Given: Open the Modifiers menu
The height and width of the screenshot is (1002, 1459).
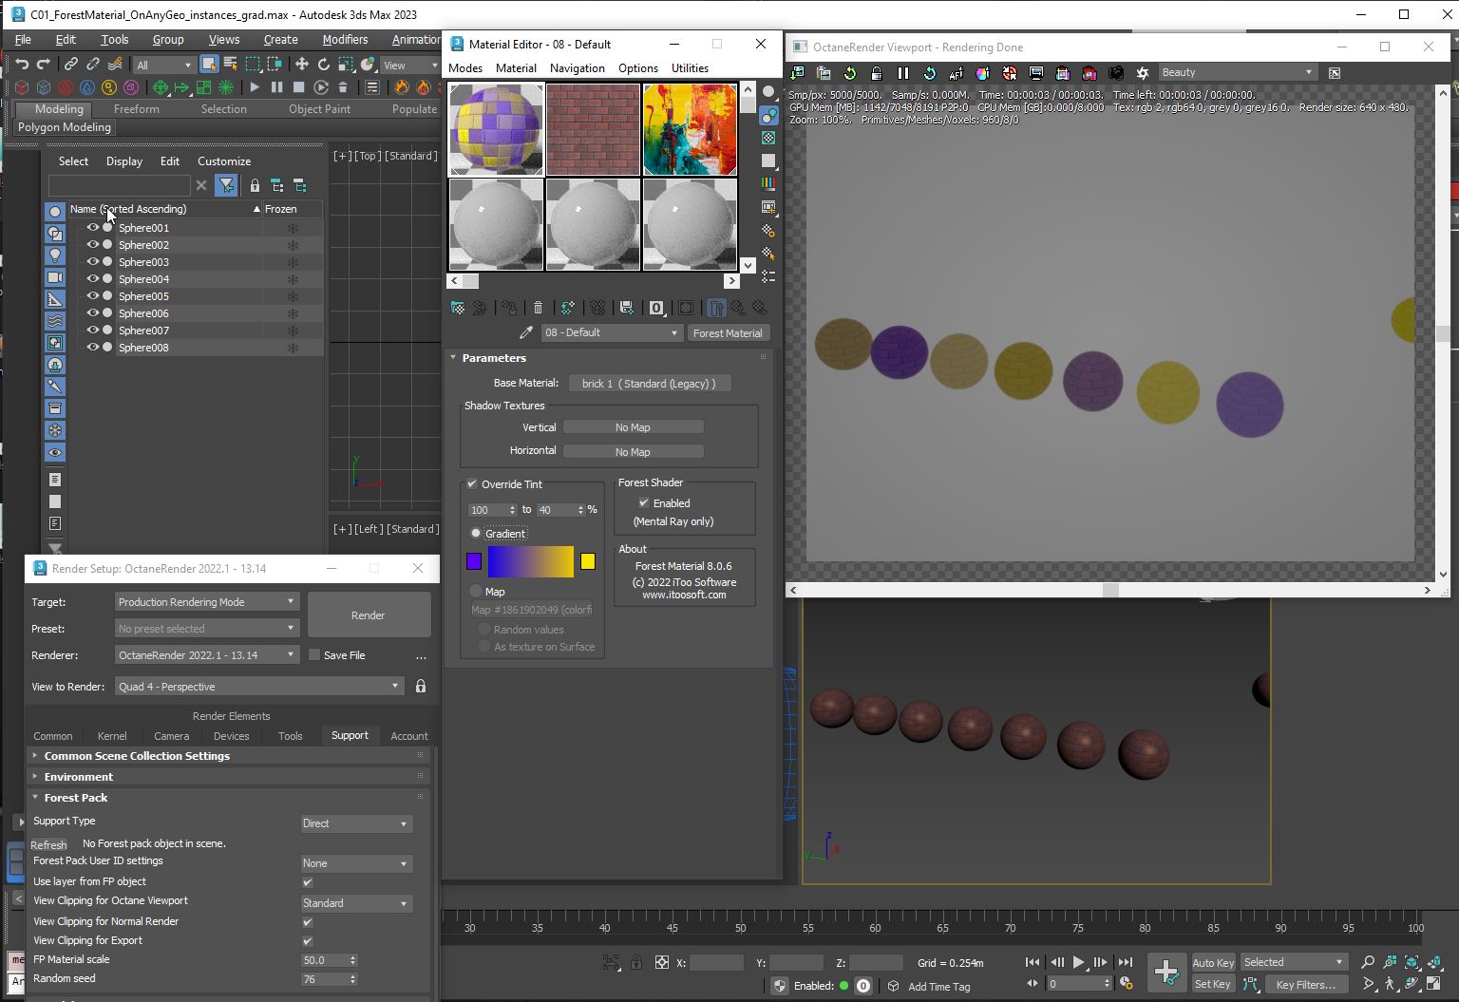Looking at the screenshot, I should [345, 40].
